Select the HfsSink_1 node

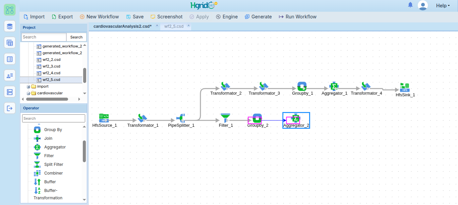[x=405, y=90]
